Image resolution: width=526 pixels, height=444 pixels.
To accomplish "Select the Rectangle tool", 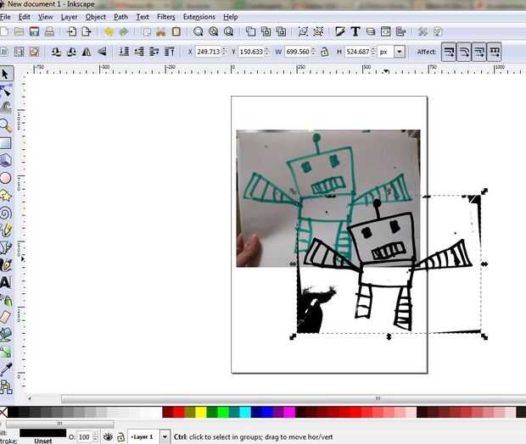I will point(5,143).
